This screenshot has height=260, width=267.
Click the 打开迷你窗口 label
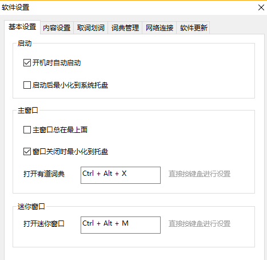point(44,224)
